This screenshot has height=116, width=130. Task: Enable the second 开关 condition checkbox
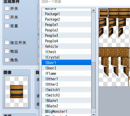point(7,17)
